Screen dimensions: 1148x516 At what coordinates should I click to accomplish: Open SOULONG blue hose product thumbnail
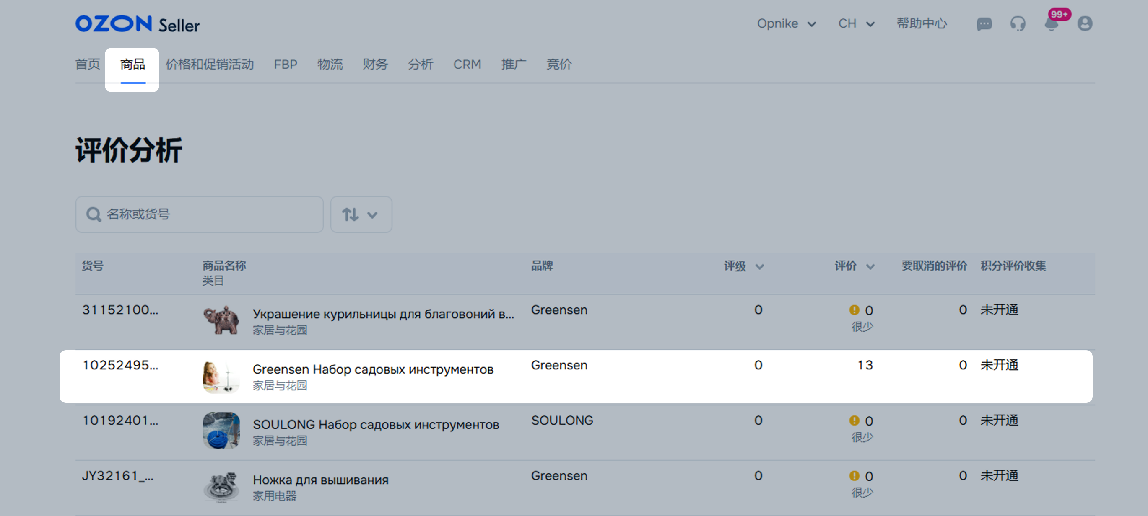point(221,431)
